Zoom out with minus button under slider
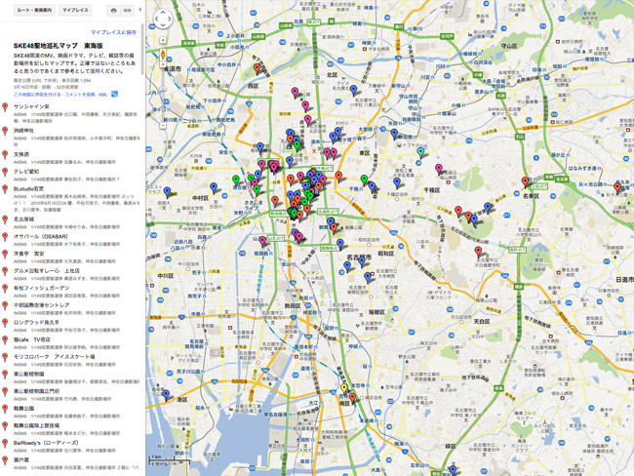Screen dimensions: 634x476 [x=163, y=126]
